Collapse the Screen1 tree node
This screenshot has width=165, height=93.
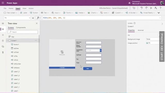coord(7,41)
